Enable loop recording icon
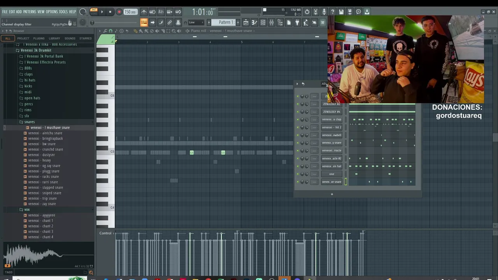The image size is (498, 280). (x=178, y=12)
